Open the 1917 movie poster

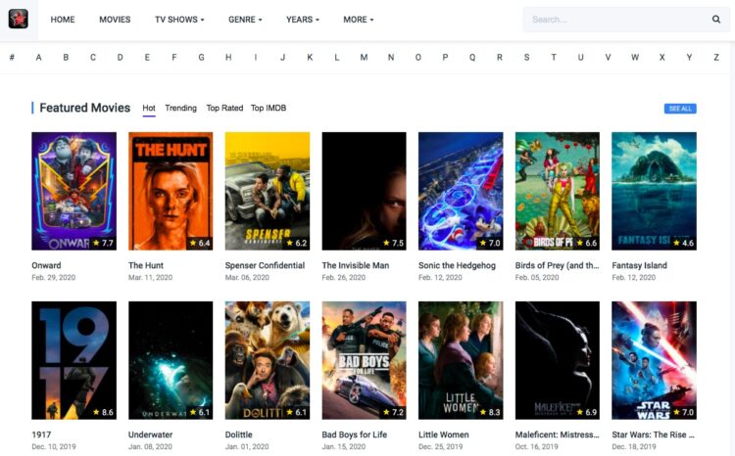click(74, 360)
